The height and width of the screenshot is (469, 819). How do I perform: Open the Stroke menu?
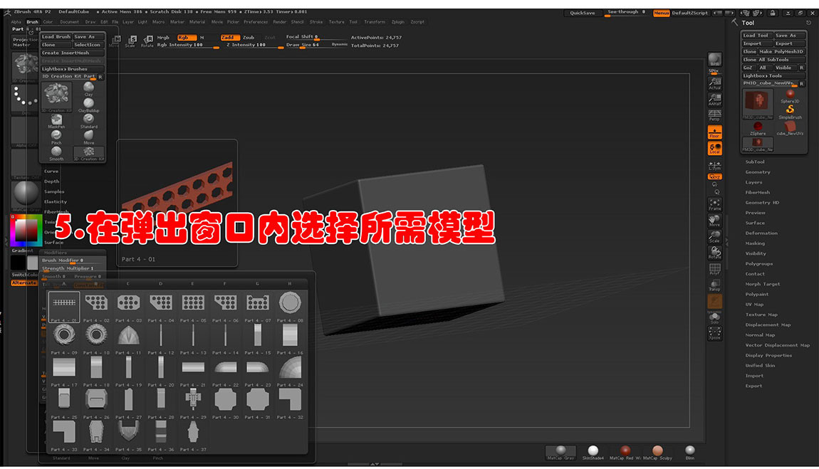pos(316,22)
